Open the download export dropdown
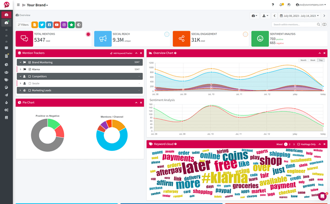This screenshot has width=330, height=204. click(265, 16)
